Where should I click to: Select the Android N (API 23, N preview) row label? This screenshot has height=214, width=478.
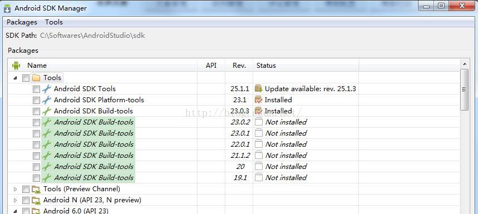(x=92, y=200)
